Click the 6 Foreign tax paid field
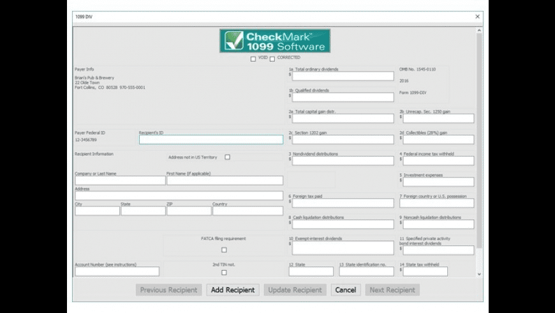The width and height of the screenshot is (555, 313). coord(343,203)
